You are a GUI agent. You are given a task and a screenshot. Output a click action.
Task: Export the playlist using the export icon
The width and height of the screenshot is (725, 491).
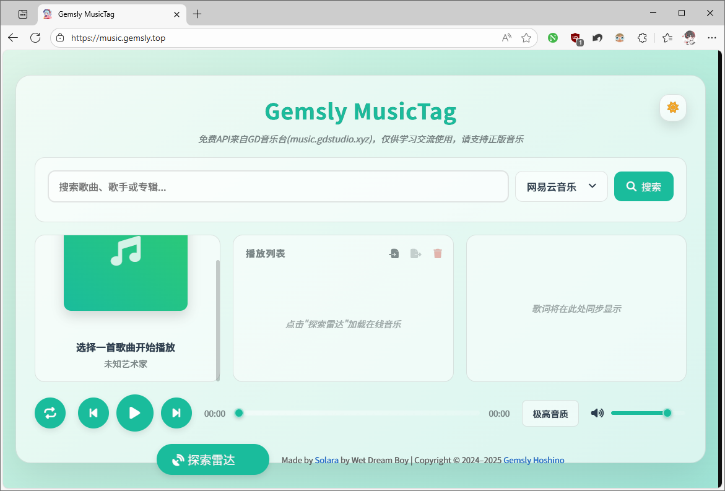point(415,253)
